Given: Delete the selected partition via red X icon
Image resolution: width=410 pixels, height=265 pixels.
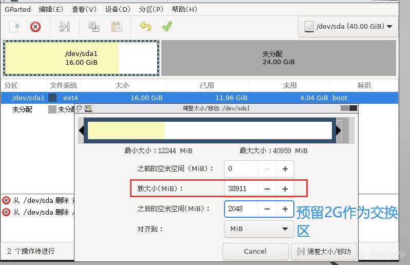Looking at the screenshot, I should click(35, 27).
